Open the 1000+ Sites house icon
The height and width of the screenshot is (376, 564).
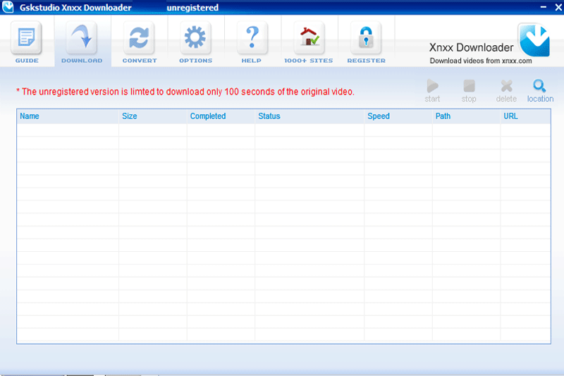coord(309,38)
